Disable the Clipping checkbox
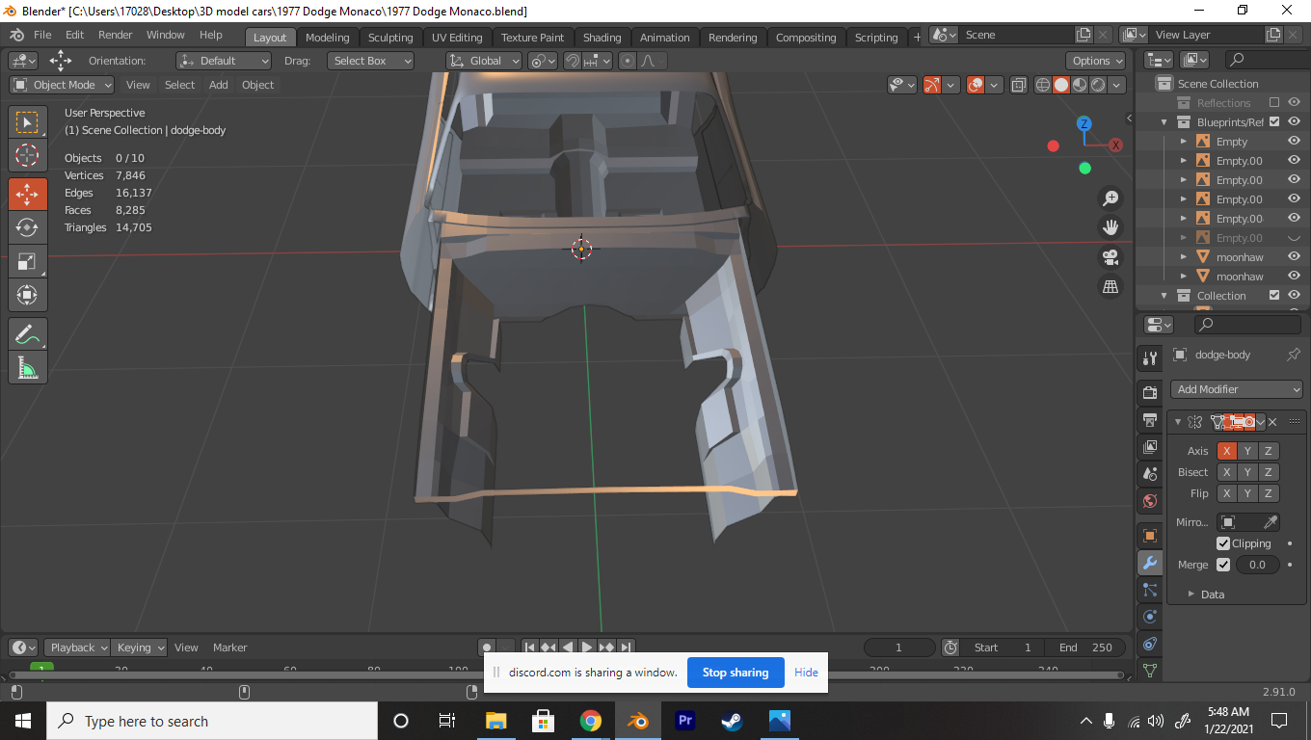 [x=1223, y=543]
